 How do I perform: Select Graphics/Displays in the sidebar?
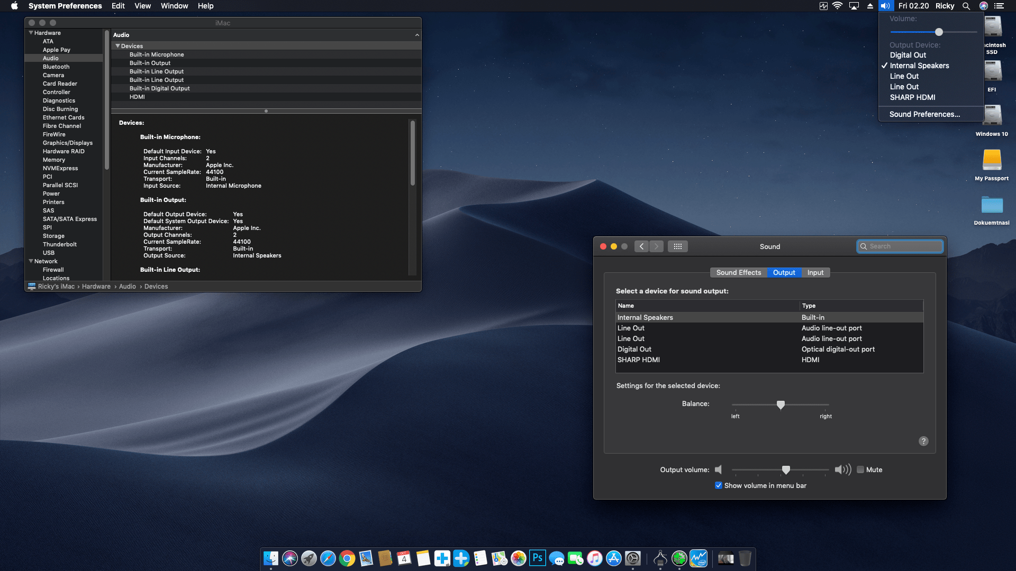click(x=68, y=143)
